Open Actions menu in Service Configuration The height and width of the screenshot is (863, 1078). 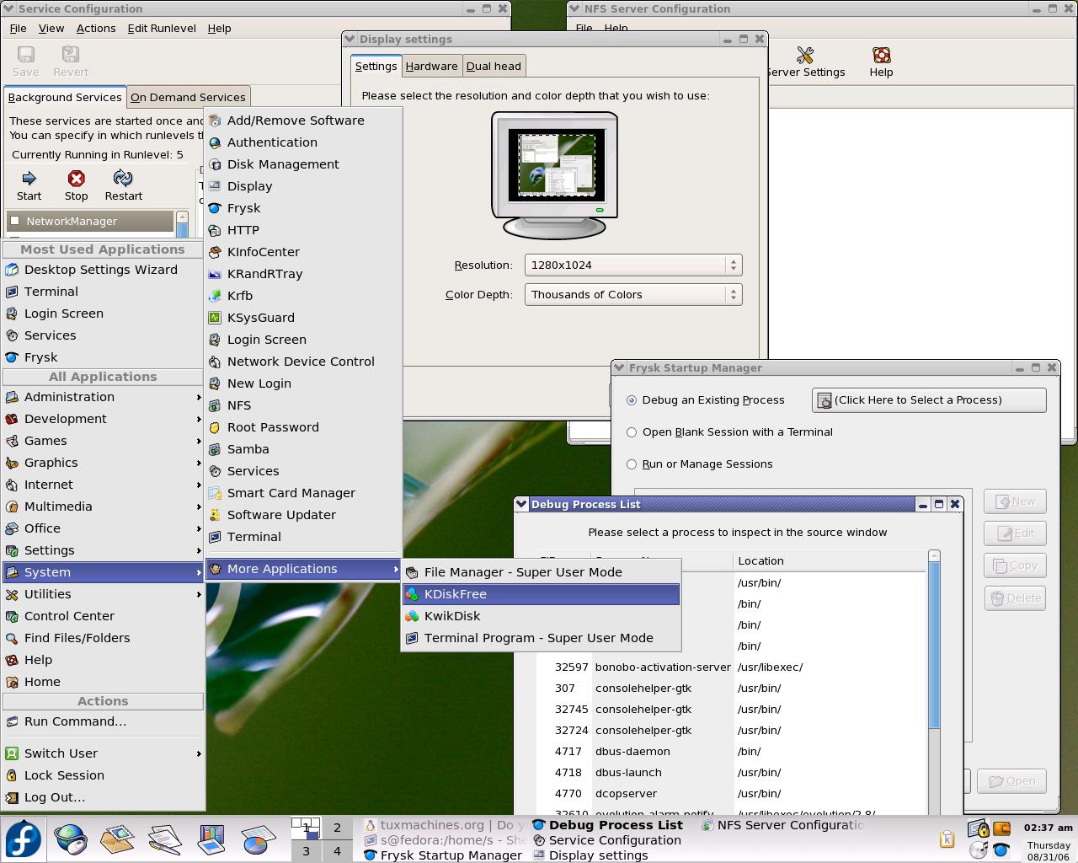pos(96,28)
